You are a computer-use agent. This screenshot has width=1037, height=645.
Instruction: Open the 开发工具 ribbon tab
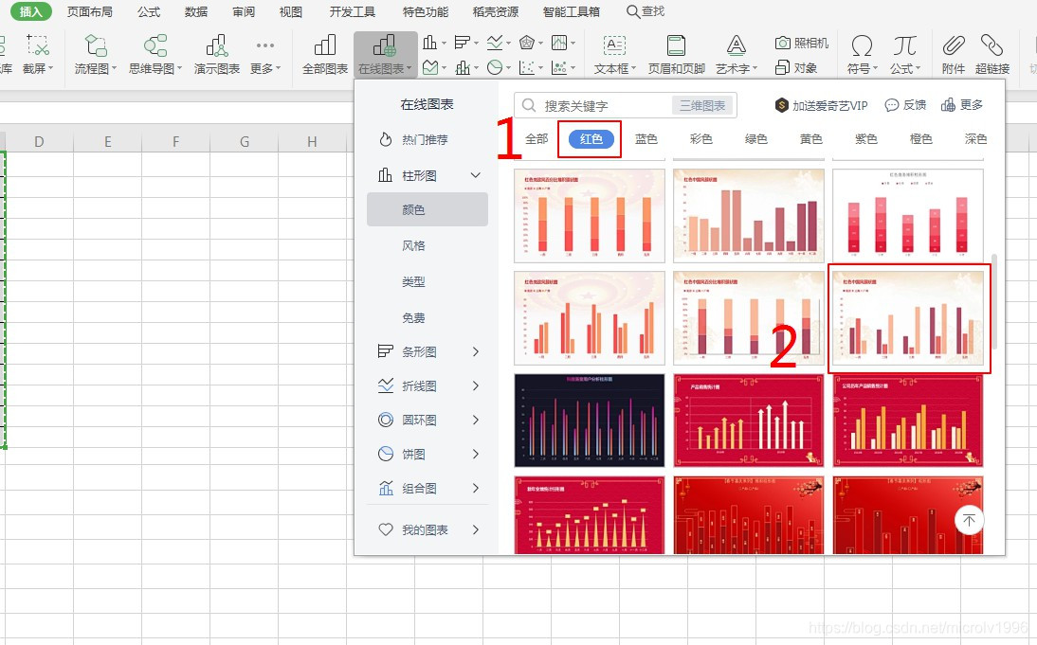[x=353, y=11]
